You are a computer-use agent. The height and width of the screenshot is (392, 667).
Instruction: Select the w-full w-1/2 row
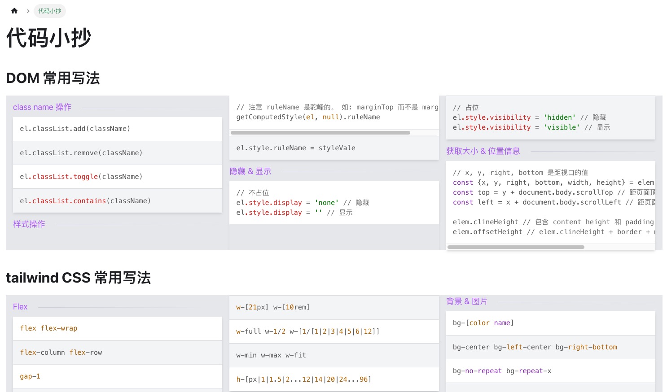(334, 331)
